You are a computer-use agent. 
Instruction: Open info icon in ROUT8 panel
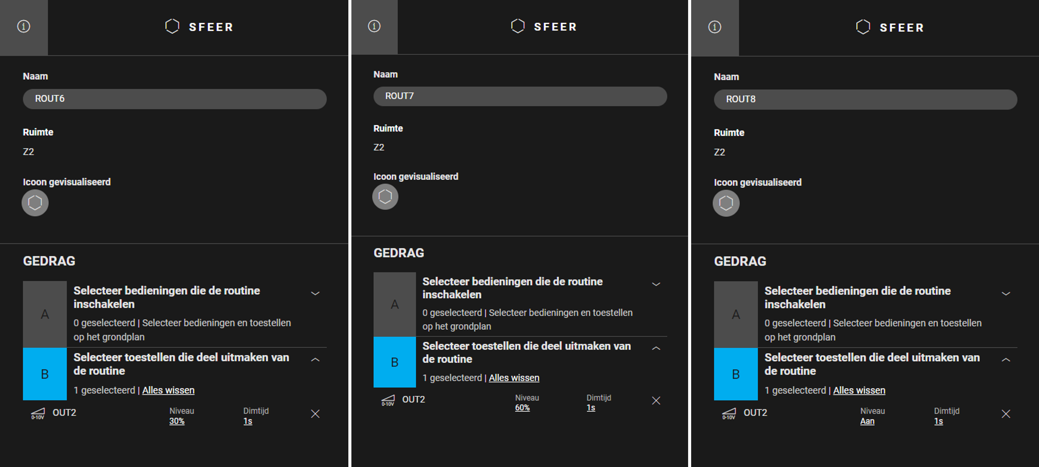pyautogui.click(x=714, y=27)
